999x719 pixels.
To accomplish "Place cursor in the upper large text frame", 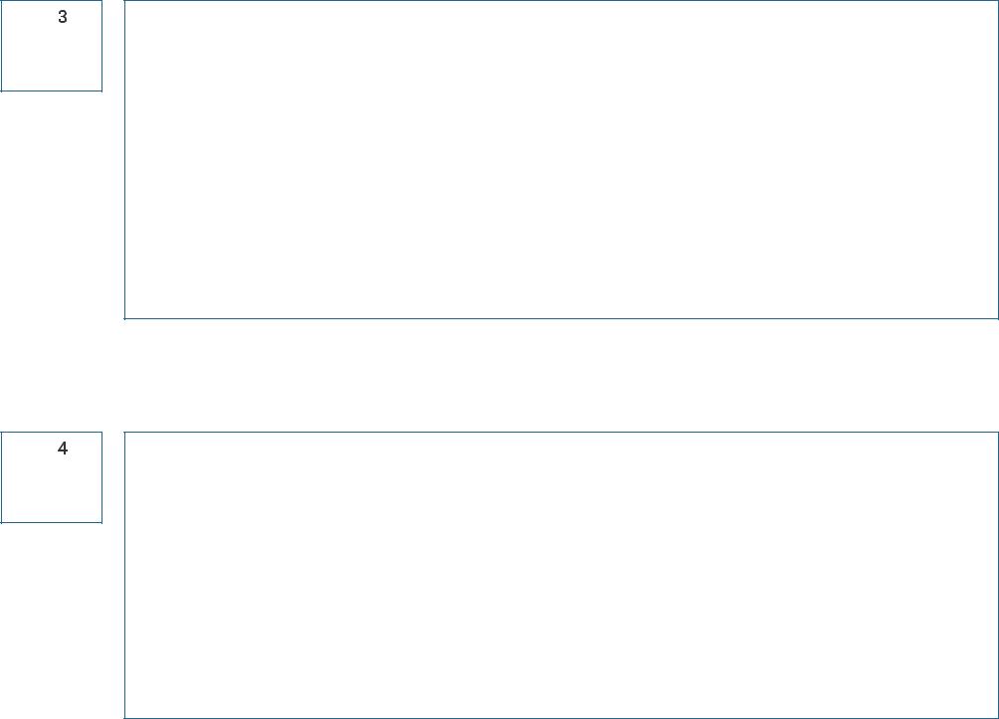I will pyautogui.click(x=561, y=159).
